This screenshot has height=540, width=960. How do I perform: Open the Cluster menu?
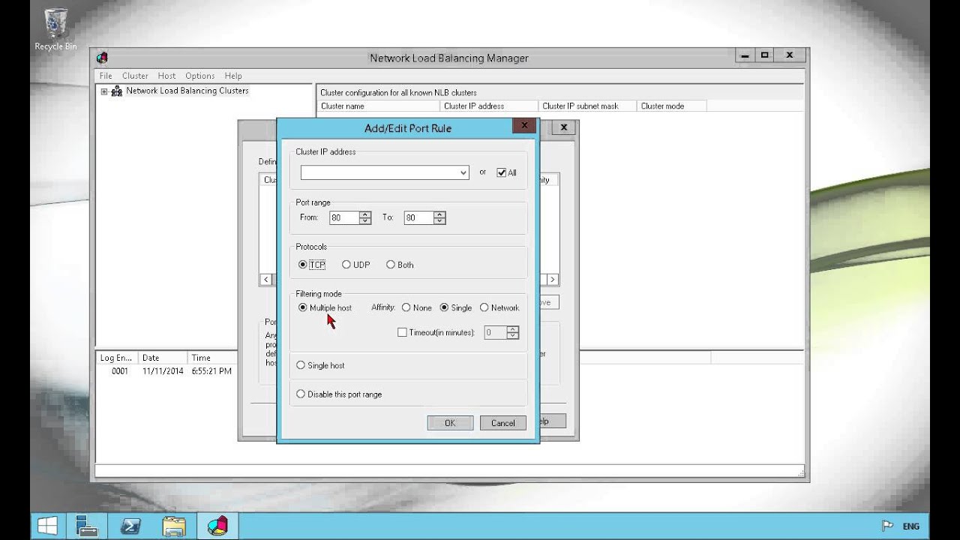click(x=135, y=76)
